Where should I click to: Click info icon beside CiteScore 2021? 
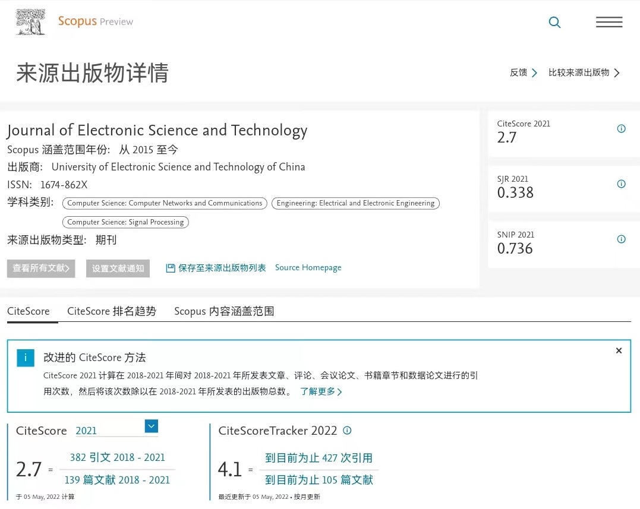click(621, 129)
